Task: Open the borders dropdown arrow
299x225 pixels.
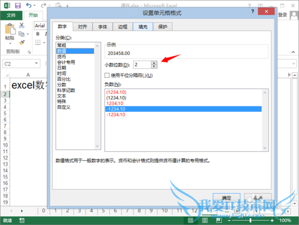Action: pyautogui.click(x=44, y=42)
